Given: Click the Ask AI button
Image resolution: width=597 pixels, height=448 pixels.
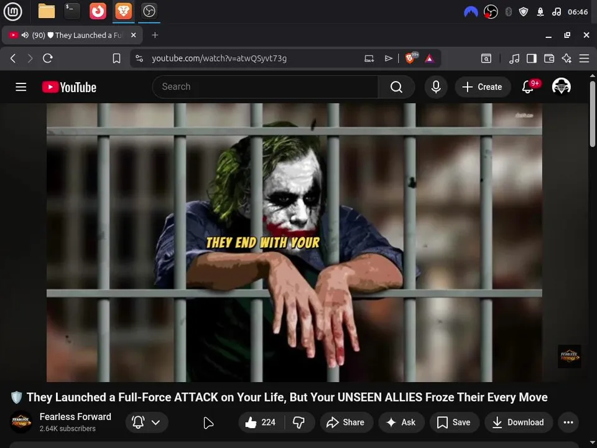Looking at the screenshot, I should [401, 422].
